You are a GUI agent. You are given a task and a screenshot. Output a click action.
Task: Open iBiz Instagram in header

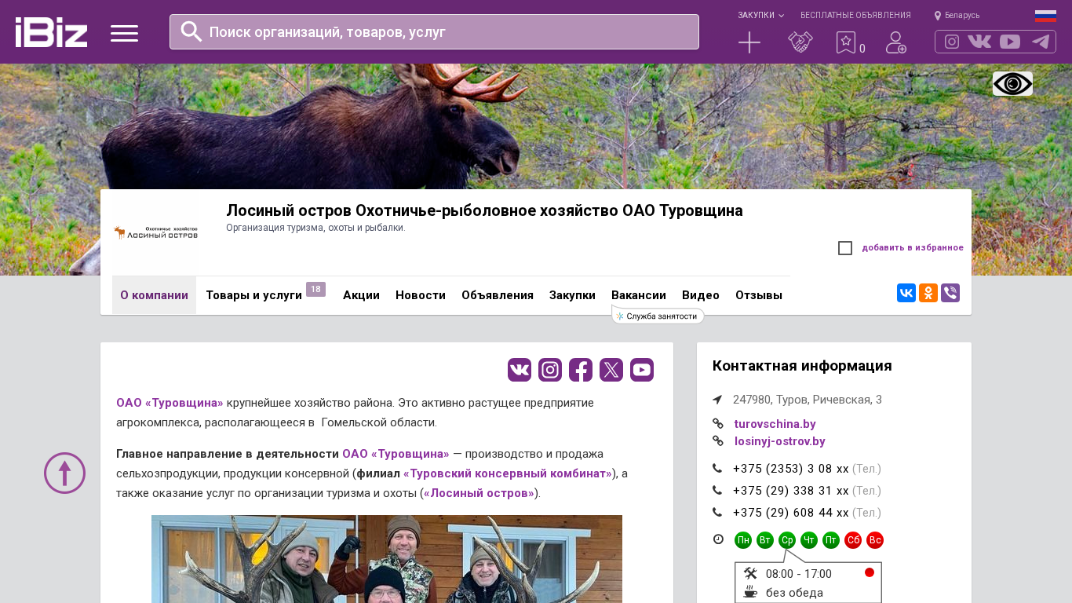click(x=952, y=42)
